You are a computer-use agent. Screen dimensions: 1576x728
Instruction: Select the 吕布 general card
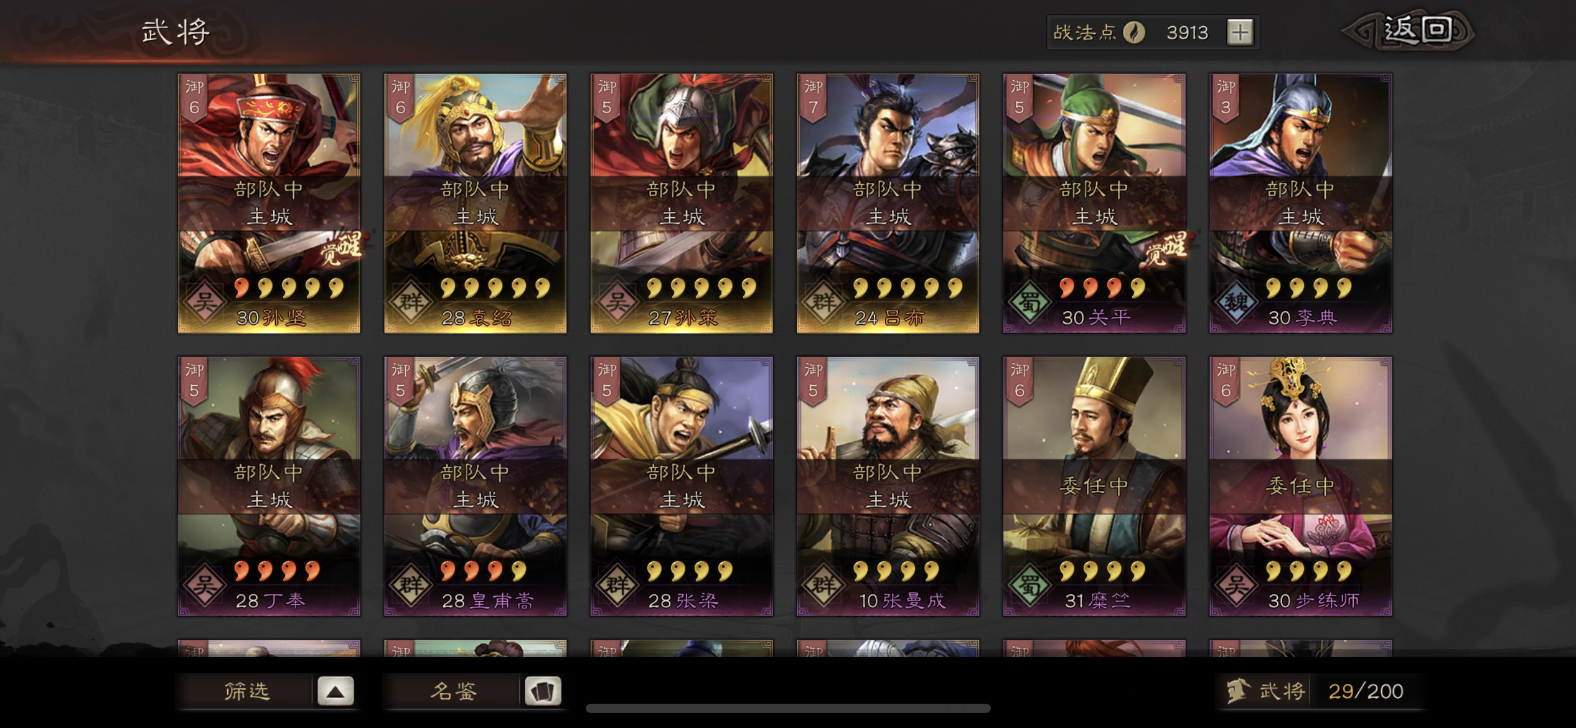888,203
